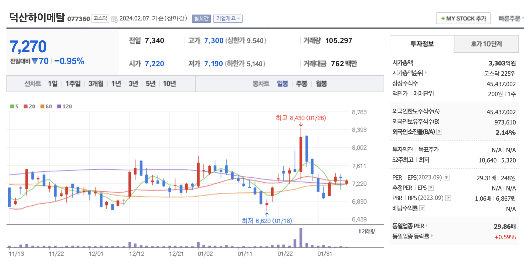524x264 pixels.
Task: Click the 시가총액 value 3,303억원
Action: point(502,63)
